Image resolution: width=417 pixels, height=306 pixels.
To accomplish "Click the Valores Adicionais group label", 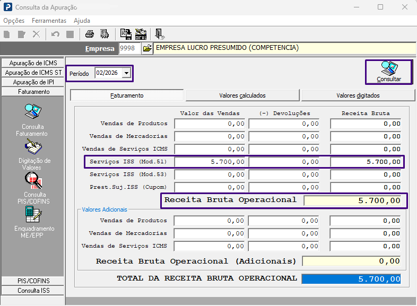I will [x=105, y=209].
